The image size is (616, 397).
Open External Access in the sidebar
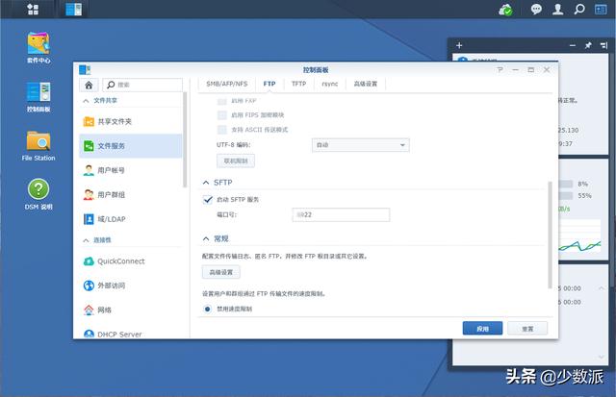[x=131, y=285]
